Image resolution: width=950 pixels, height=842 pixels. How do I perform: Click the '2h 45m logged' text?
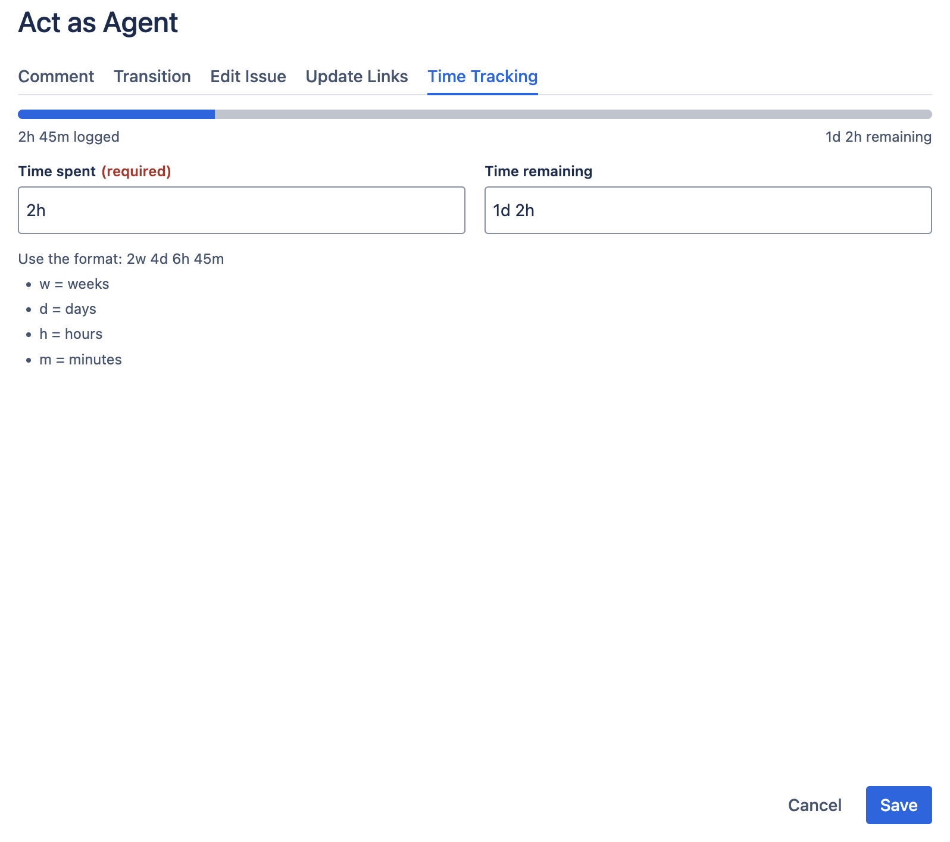point(69,137)
